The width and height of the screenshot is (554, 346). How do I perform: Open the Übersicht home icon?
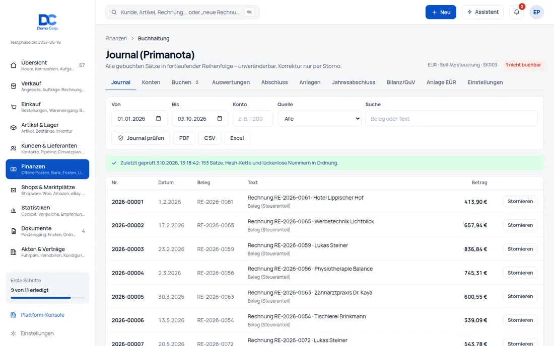14,65
